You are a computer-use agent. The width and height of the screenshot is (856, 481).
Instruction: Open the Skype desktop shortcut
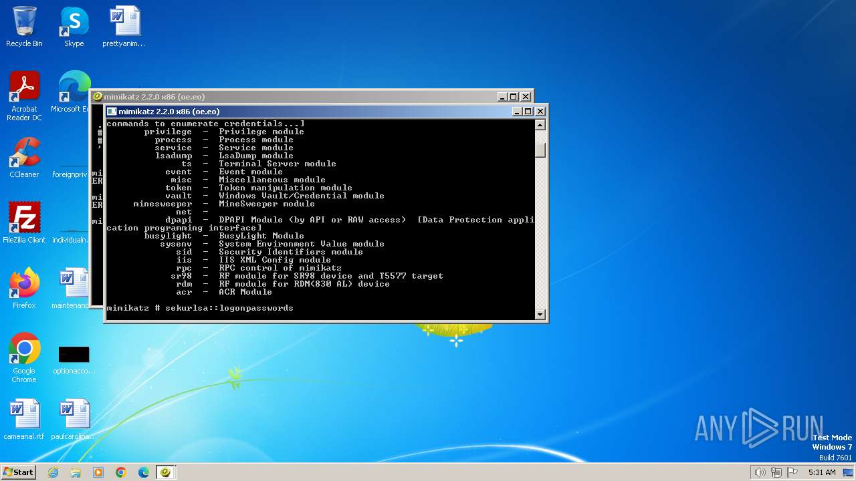(x=74, y=27)
